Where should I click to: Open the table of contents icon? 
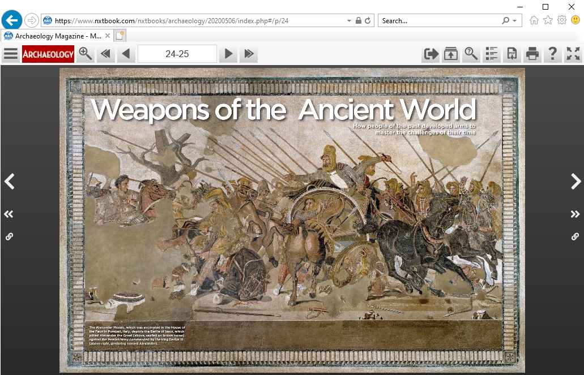click(492, 54)
